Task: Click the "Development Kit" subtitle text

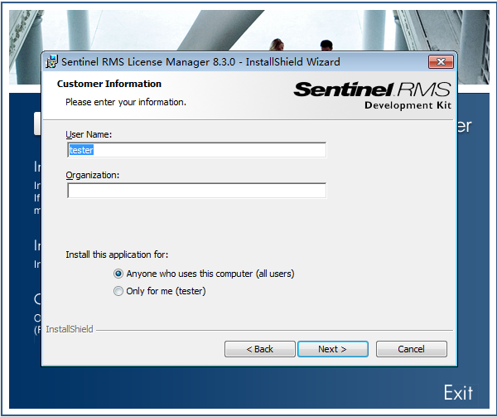Action: click(407, 105)
